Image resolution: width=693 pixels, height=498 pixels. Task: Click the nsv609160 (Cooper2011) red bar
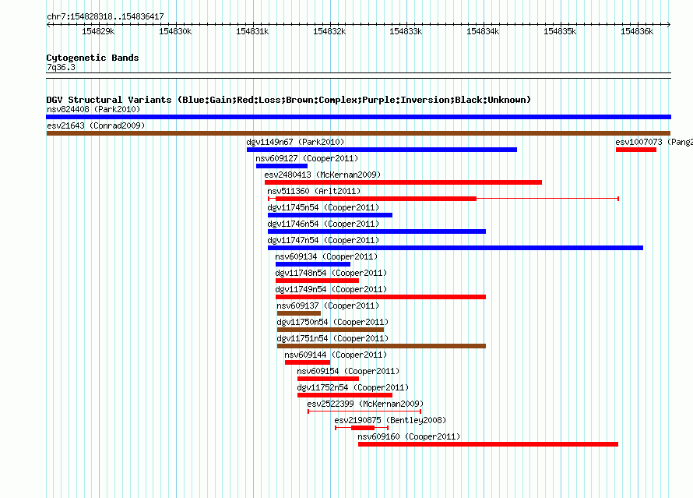coord(488,444)
